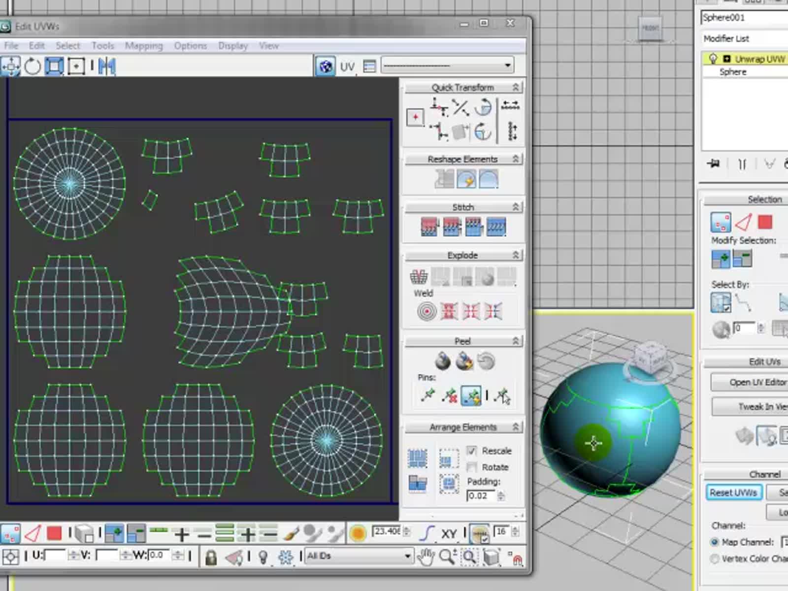
Task: Open the Mapping menu
Action: pyautogui.click(x=143, y=46)
